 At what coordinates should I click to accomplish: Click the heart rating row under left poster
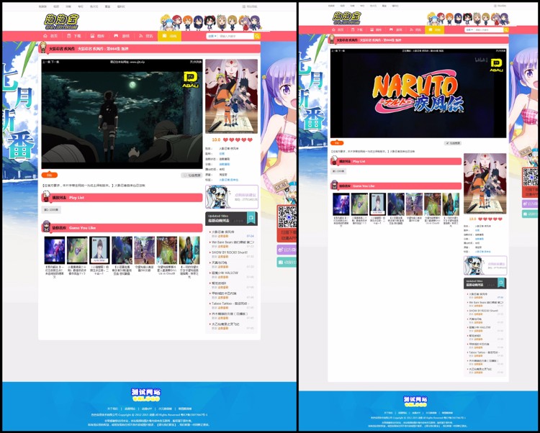[238, 140]
